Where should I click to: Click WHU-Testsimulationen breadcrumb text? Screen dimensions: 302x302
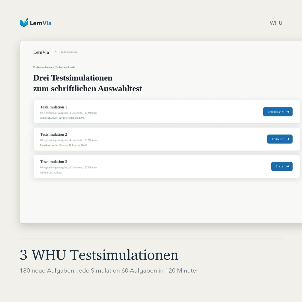pos(66,52)
